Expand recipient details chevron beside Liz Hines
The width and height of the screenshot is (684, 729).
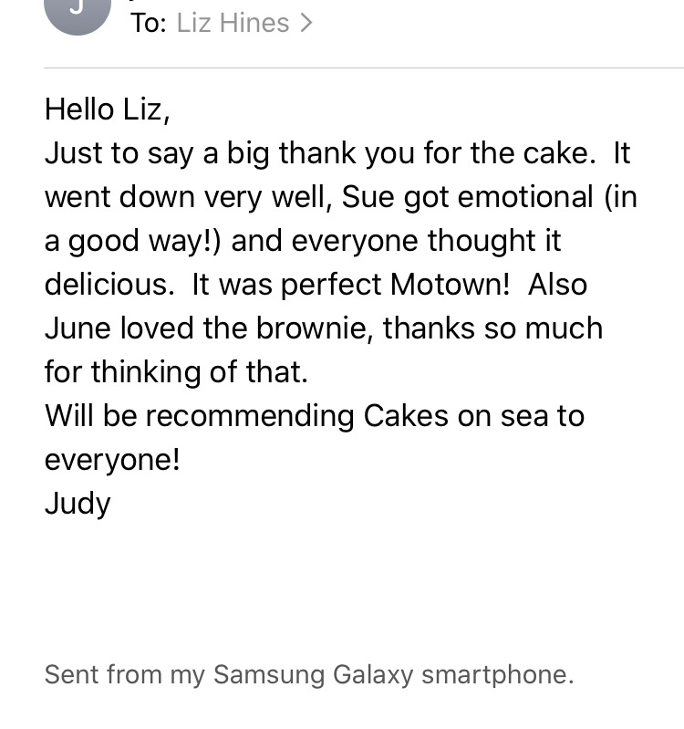[306, 23]
